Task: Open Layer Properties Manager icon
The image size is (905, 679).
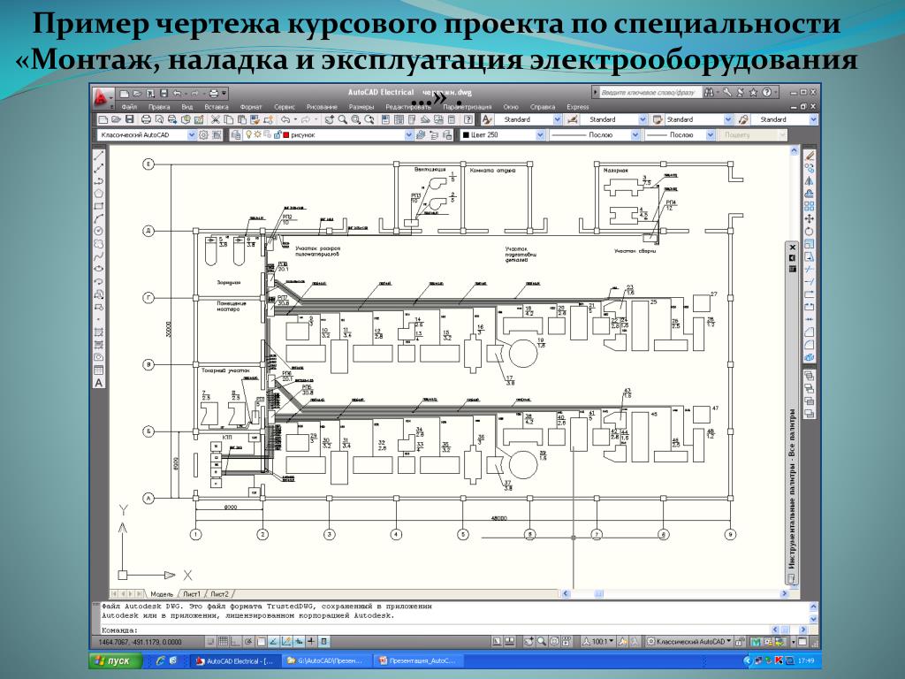Action: point(236,134)
